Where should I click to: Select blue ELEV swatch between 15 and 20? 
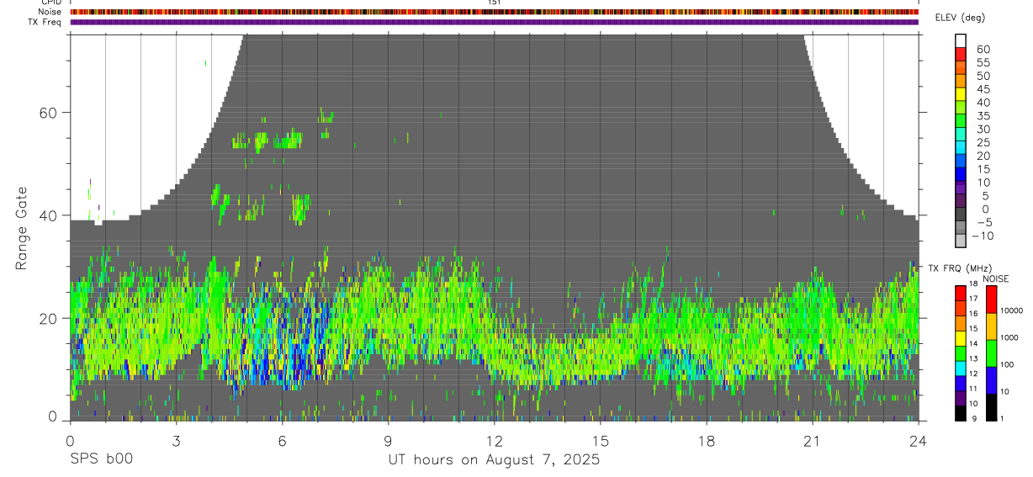961,161
